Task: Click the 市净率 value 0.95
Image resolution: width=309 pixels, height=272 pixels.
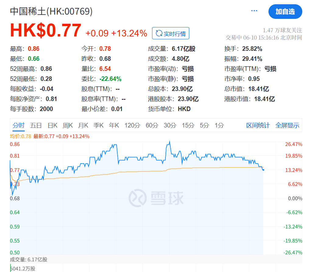Action: (x=254, y=79)
